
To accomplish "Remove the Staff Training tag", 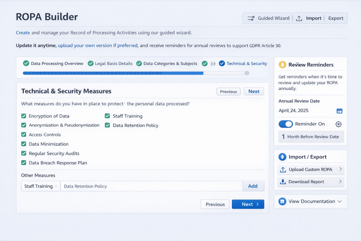I will (x=56, y=186).
